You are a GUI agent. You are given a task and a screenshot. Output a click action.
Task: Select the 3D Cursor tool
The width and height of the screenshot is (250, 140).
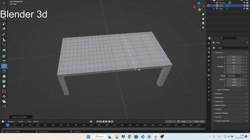pos(4,8)
